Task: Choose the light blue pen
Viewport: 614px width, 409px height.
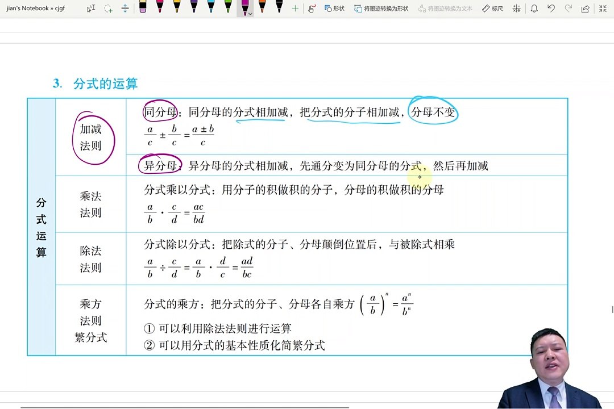Action: [x=211, y=6]
